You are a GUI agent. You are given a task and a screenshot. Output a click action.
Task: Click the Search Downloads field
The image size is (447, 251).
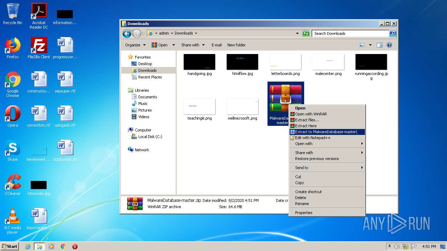[350, 33]
